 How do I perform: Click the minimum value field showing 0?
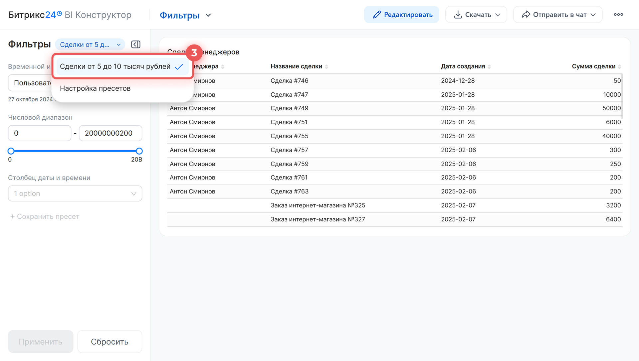tap(40, 133)
